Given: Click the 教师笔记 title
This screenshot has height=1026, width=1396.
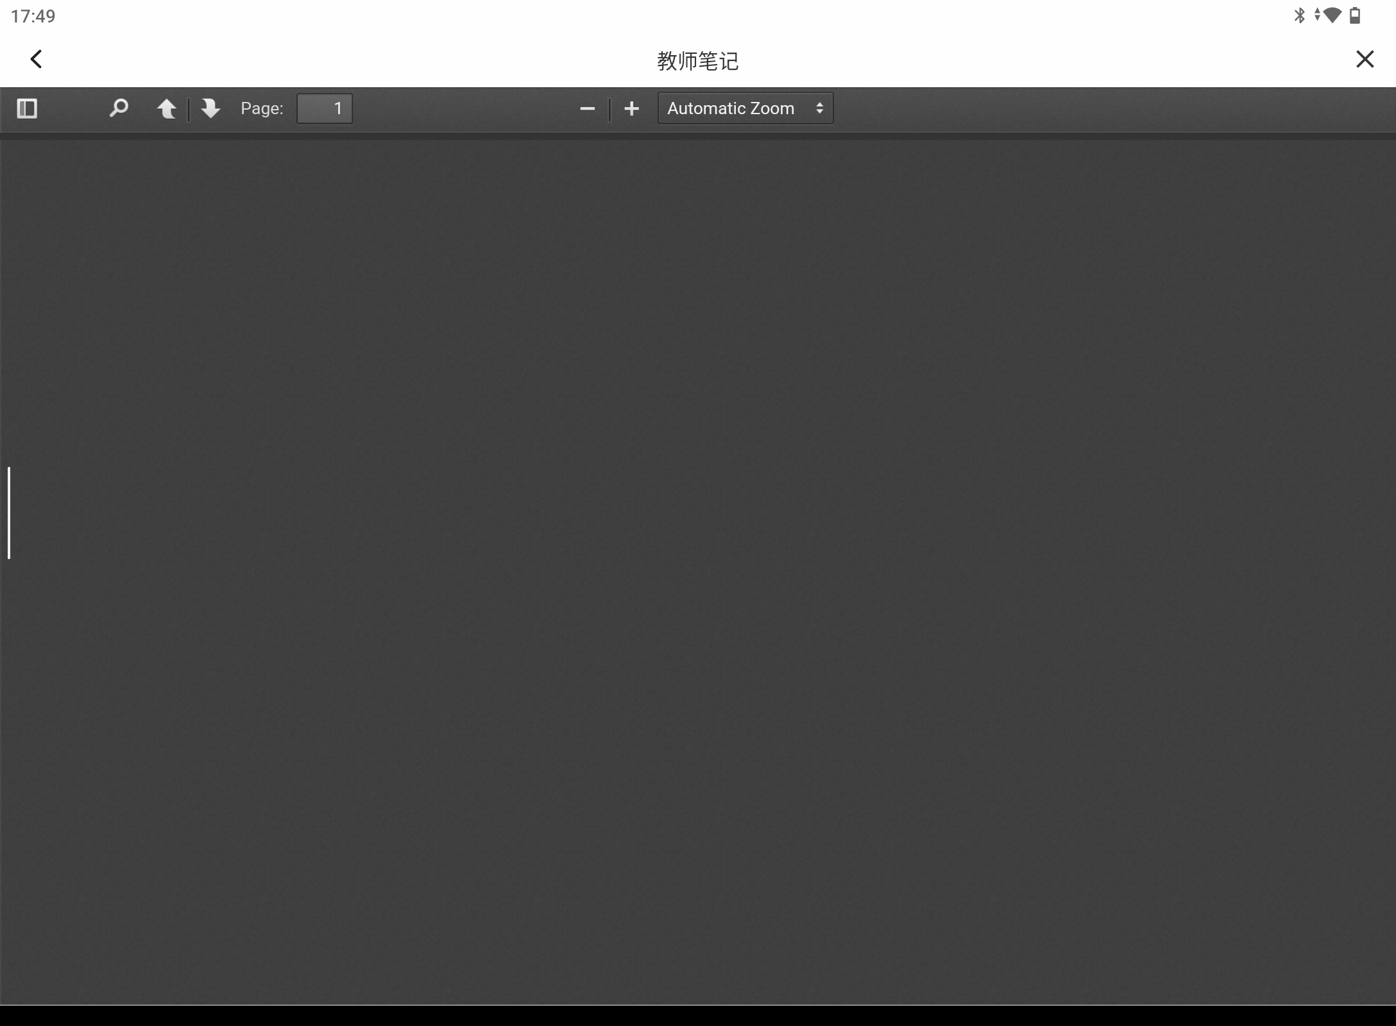Looking at the screenshot, I should pyautogui.click(x=698, y=61).
